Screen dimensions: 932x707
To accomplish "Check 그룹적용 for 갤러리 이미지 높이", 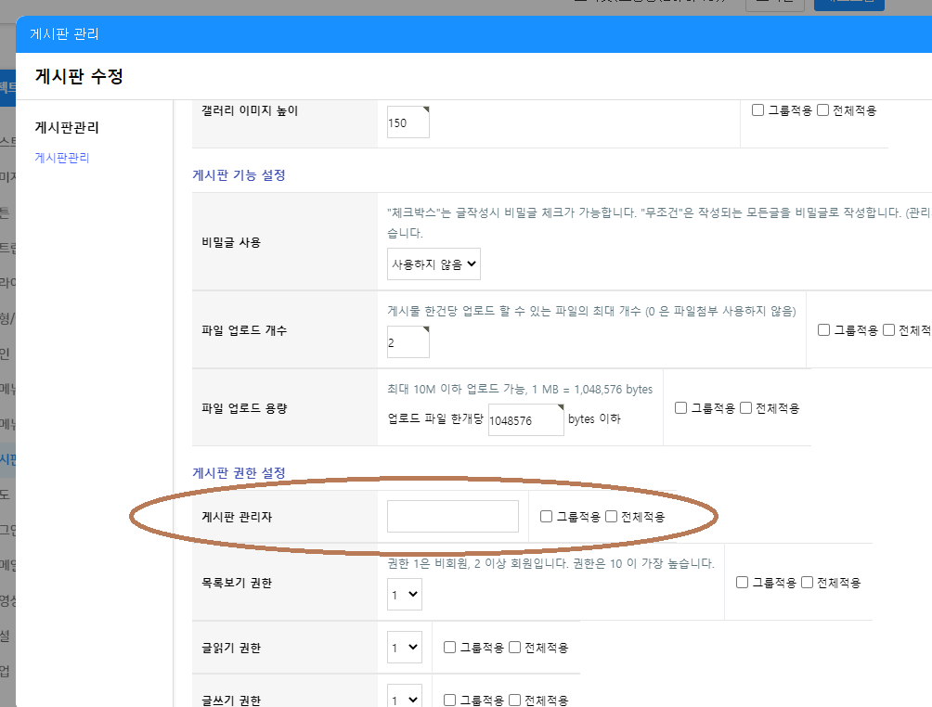I will pos(758,110).
